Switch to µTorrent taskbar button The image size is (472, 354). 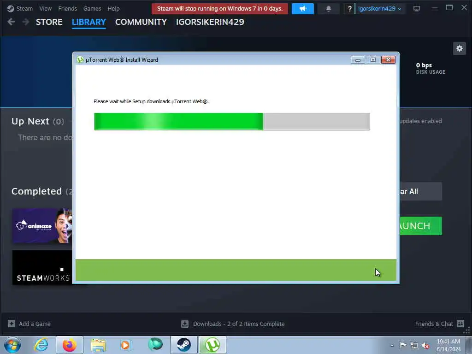click(x=212, y=345)
